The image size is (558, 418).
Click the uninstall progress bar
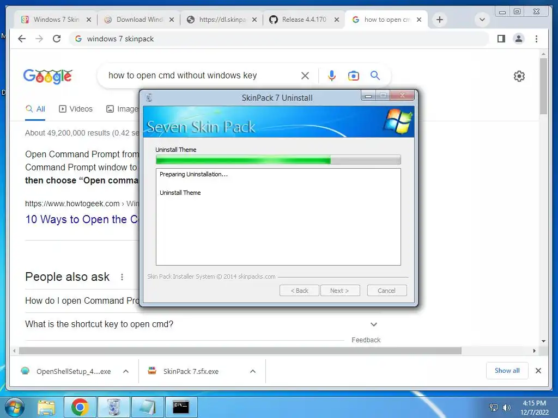(x=278, y=159)
